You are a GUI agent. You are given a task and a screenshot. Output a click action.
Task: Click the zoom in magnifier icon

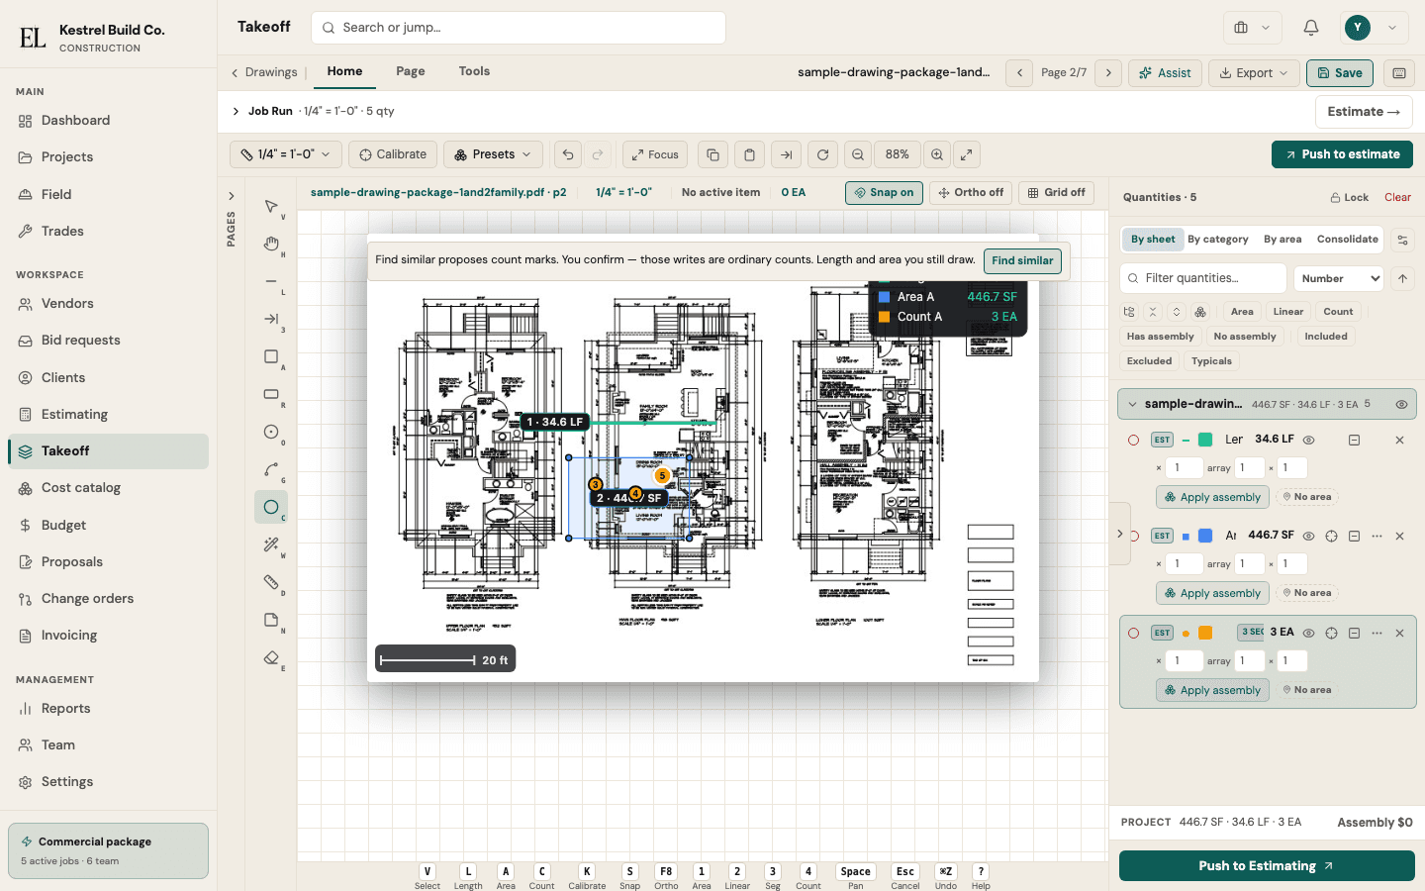tap(937, 154)
